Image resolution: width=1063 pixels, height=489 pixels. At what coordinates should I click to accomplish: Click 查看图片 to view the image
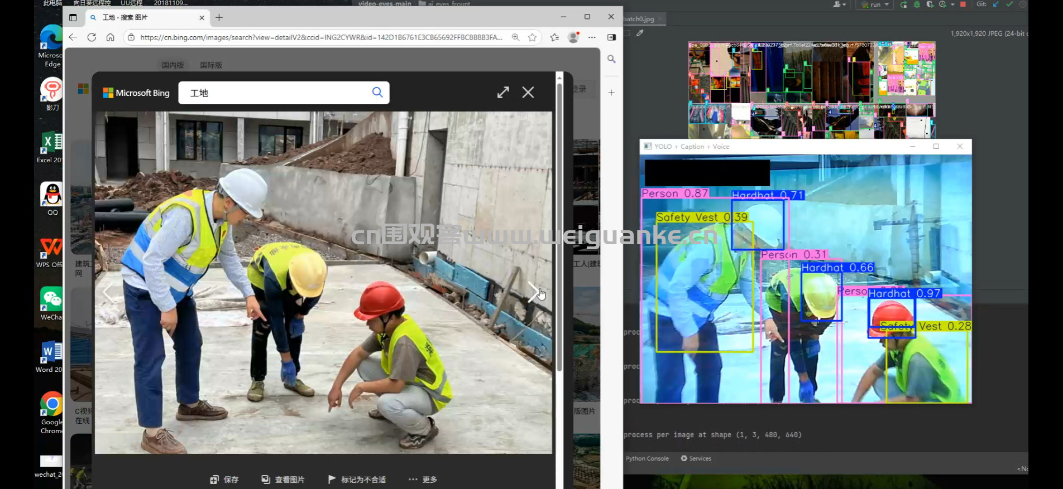(x=283, y=480)
